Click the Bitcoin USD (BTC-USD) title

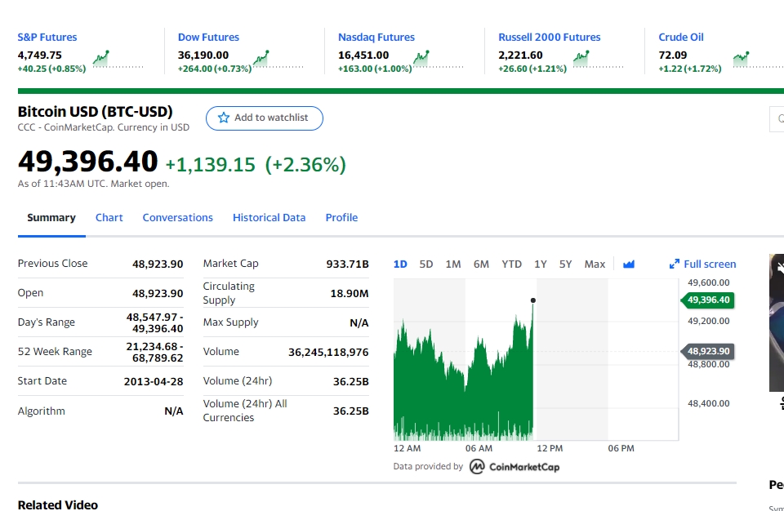[x=95, y=112]
